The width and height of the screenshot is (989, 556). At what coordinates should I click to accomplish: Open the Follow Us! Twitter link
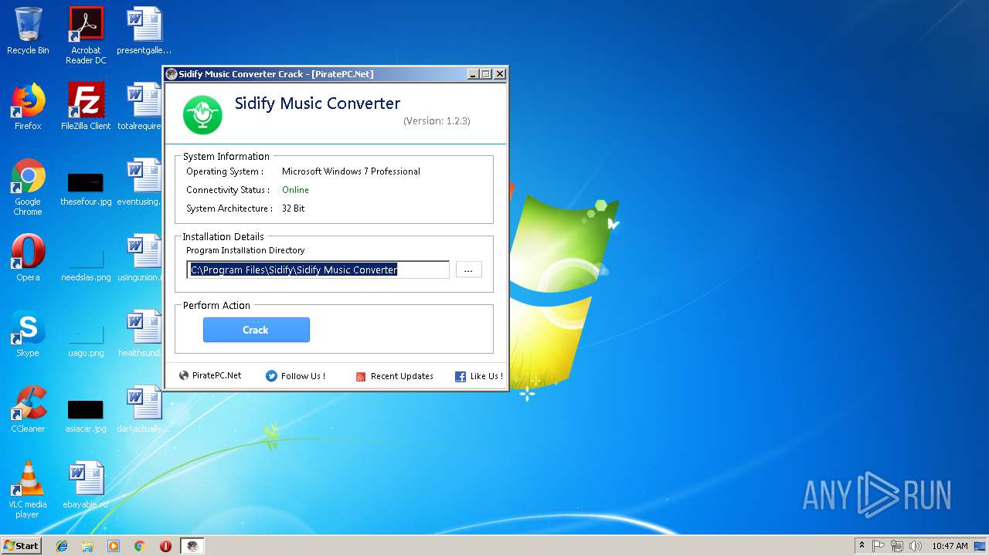[x=295, y=376]
